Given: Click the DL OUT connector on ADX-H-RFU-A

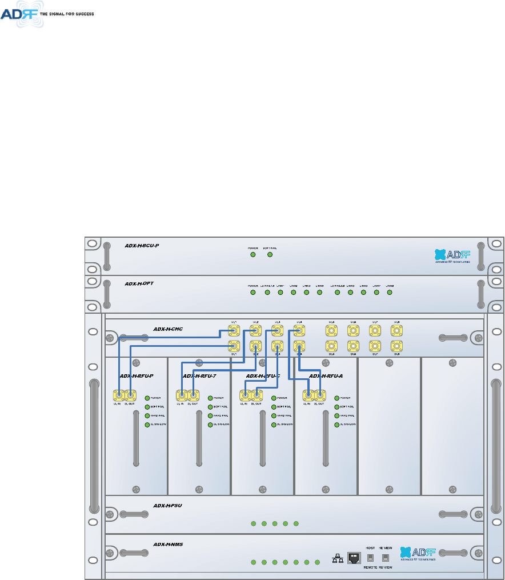Looking at the screenshot, I should [x=320, y=396].
